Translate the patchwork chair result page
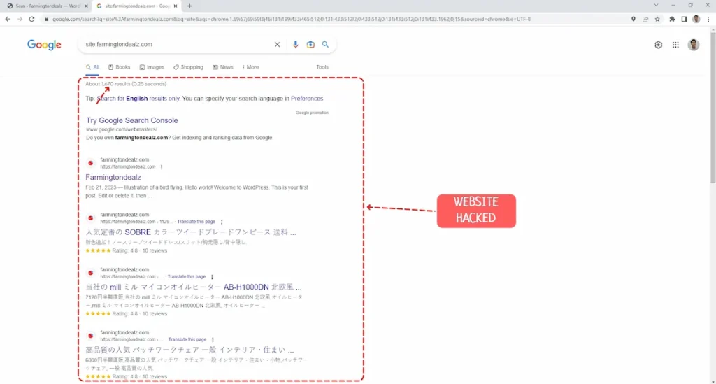716x384 pixels. 187,340
